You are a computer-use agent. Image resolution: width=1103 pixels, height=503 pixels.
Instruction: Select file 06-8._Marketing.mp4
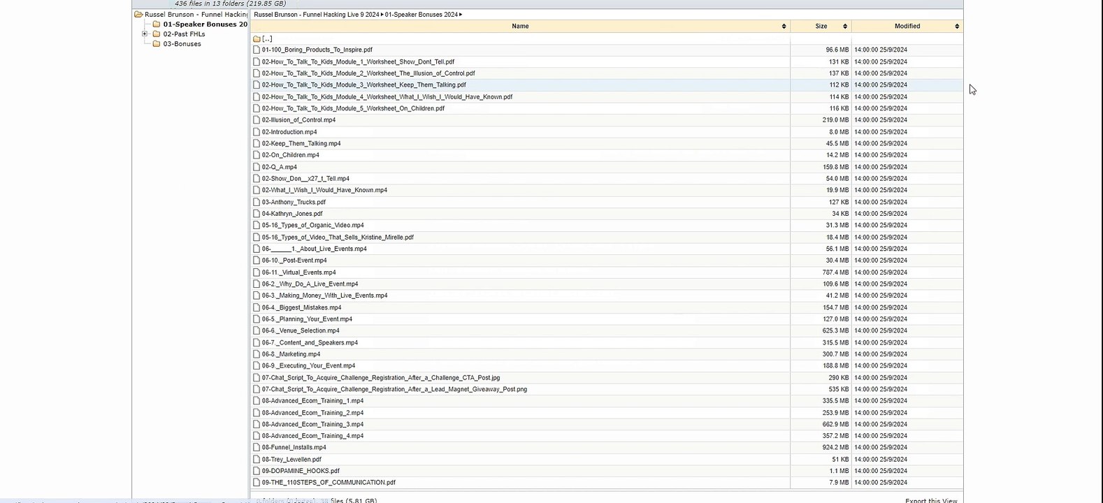tap(291, 353)
